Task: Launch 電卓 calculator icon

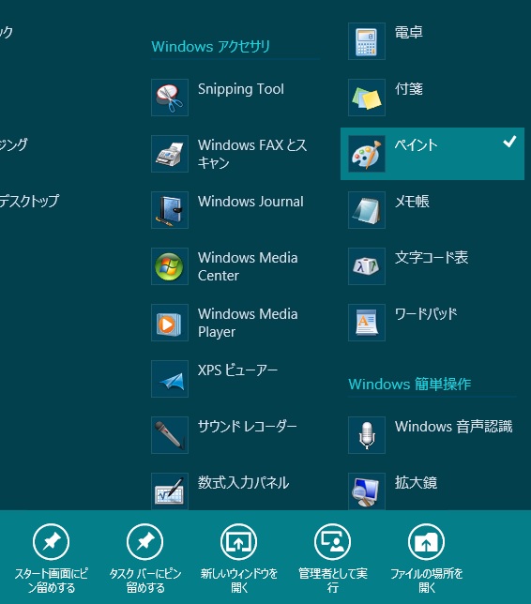Action: point(367,41)
